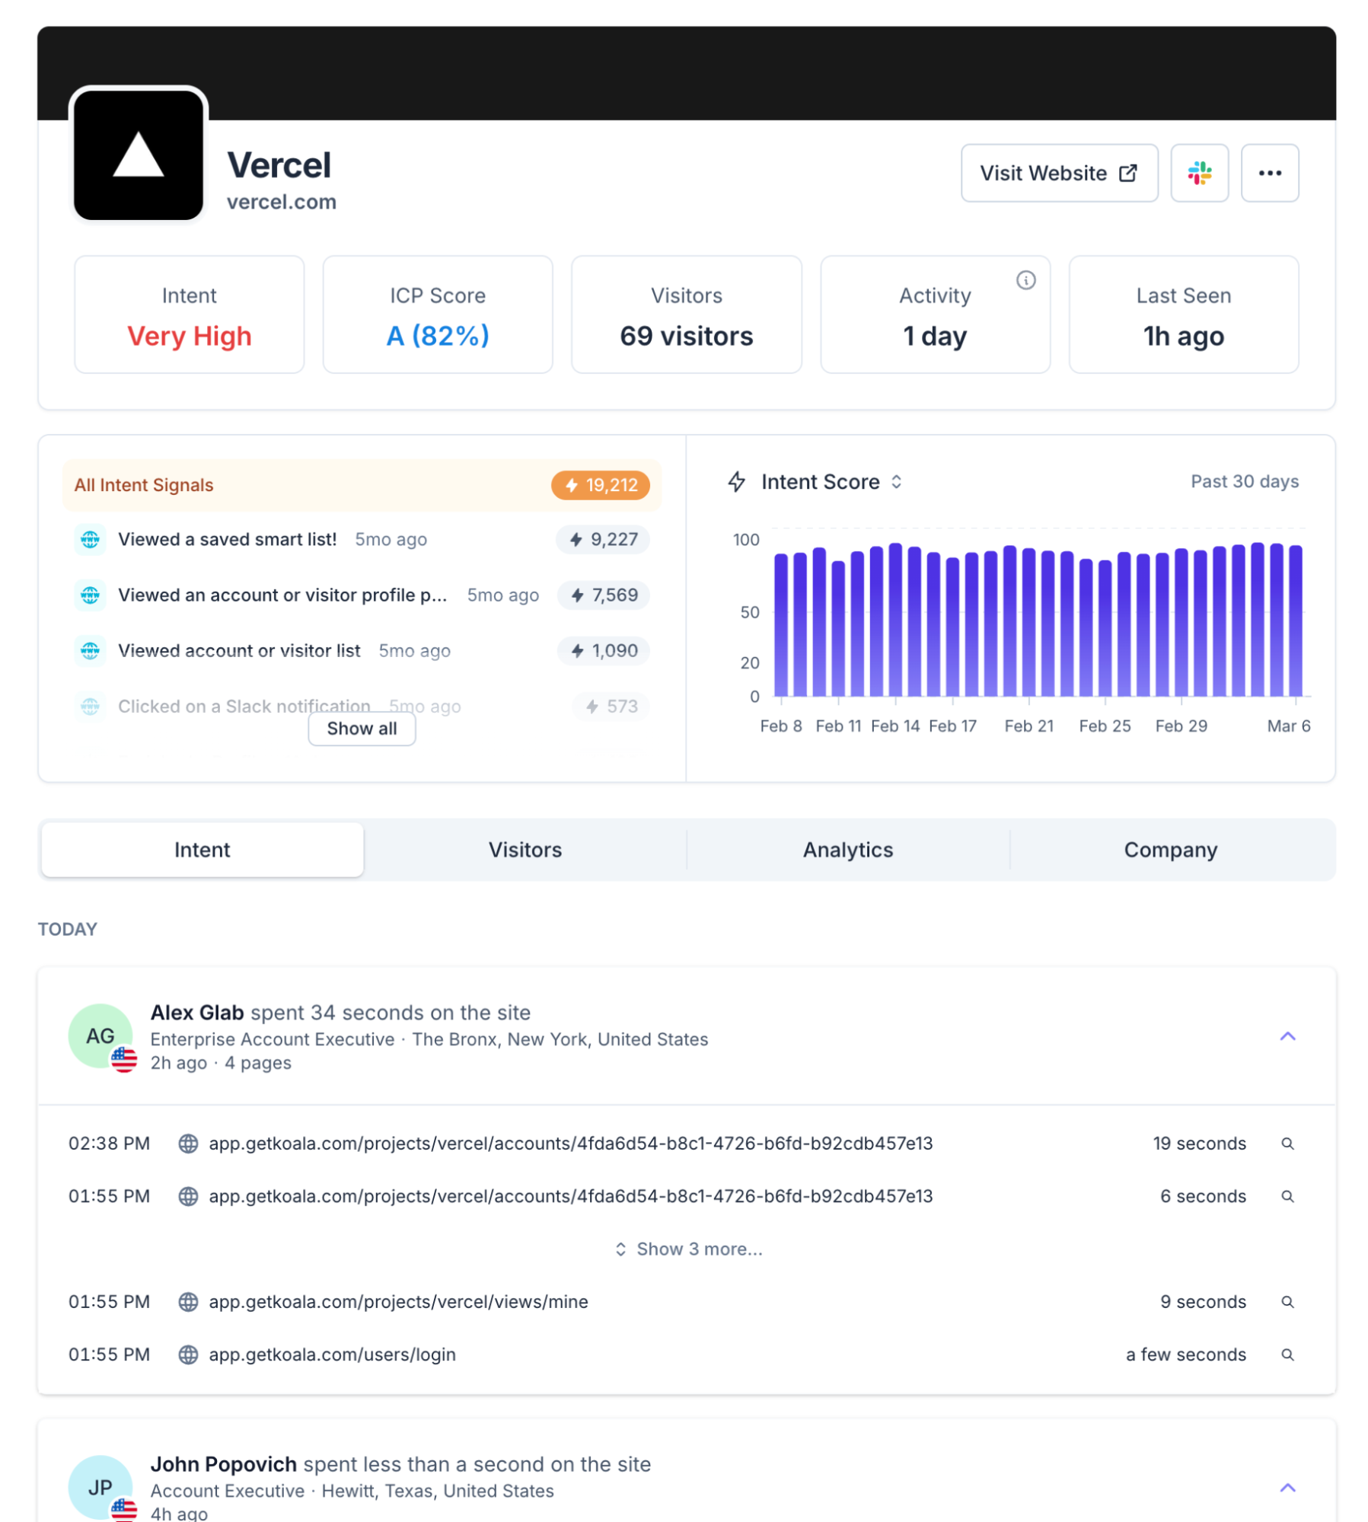Click Show all intent signals
This screenshot has width=1368, height=1522.
pos(362,728)
